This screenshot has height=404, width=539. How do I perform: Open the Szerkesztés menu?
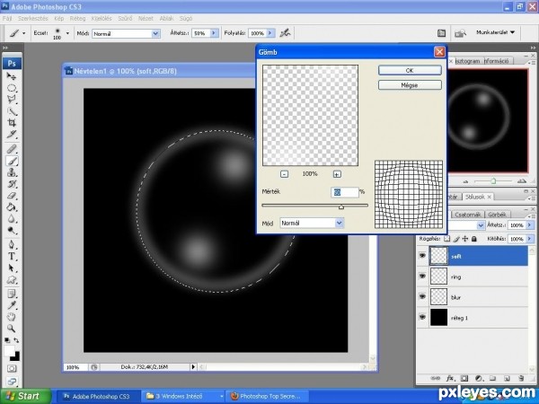click(x=33, y=19)
